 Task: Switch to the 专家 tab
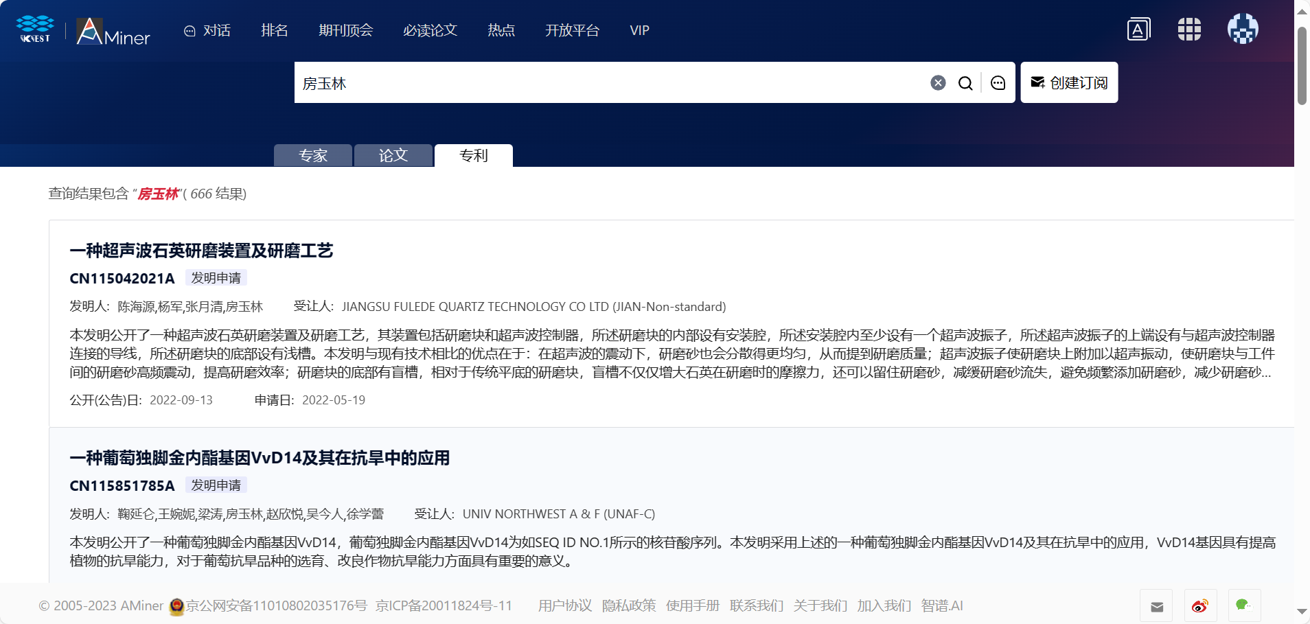[313, 156]
